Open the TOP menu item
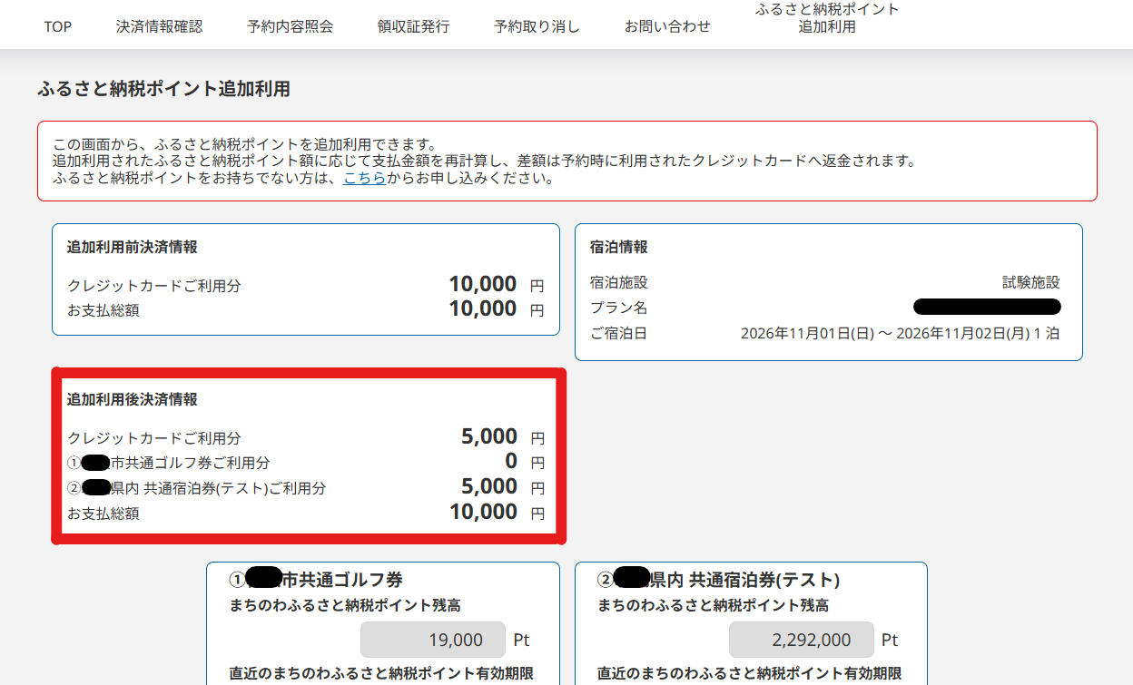This screenshot has height=685, width=1133. [x=57, y=26]
